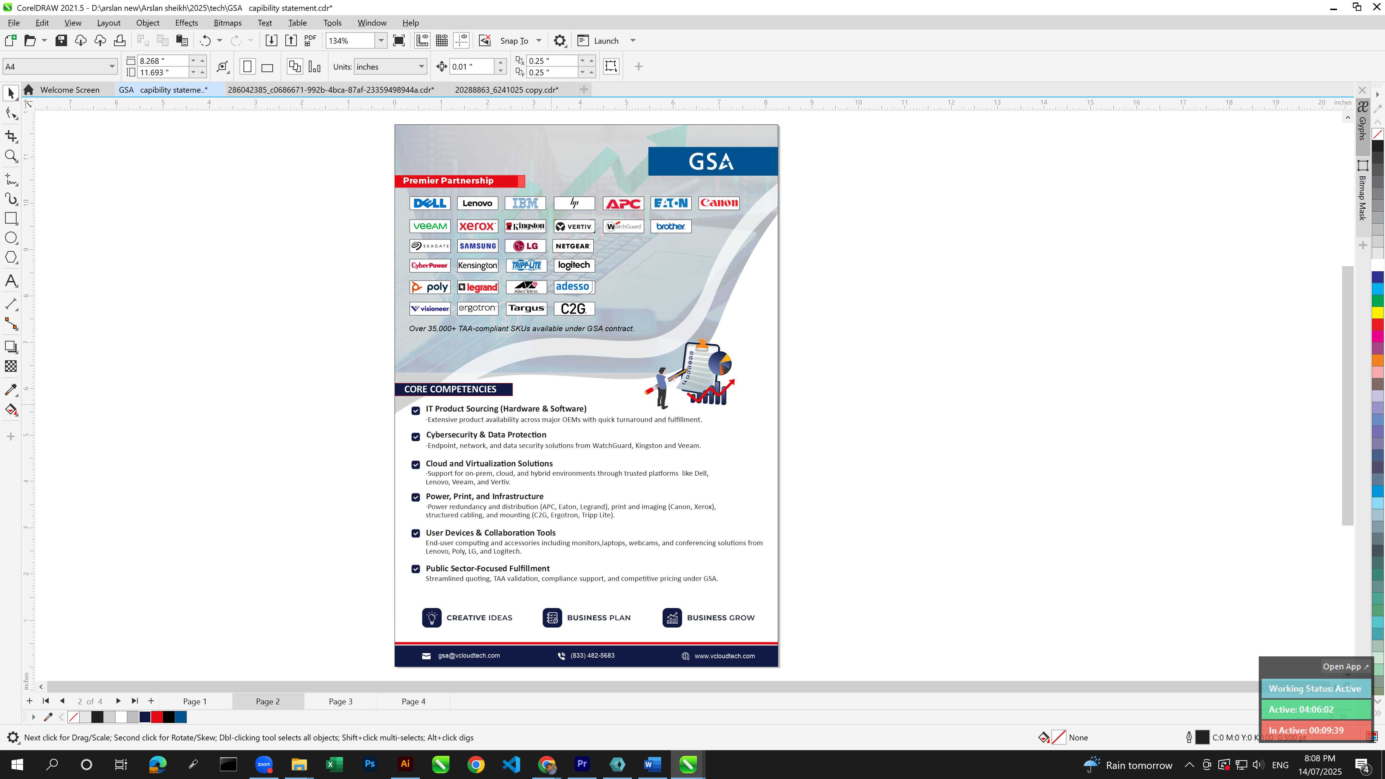Select the Rectangle tool

point(11,218)
